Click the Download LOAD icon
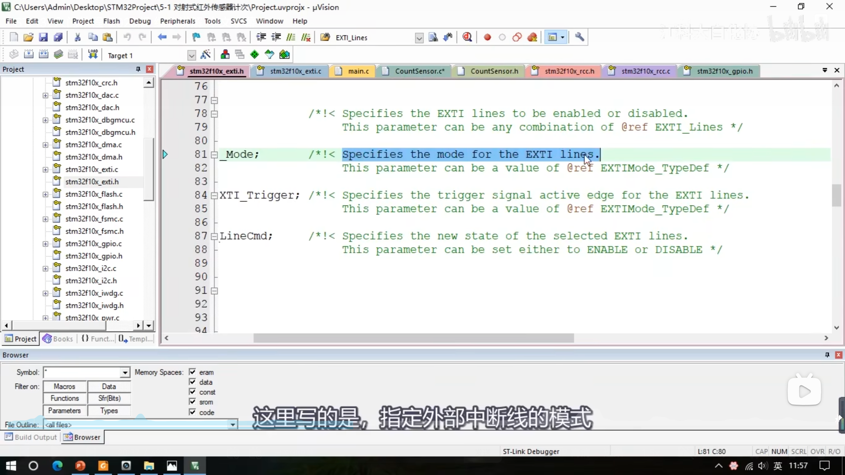The height and width of the screenshot is (475, 845). [93, 54]
